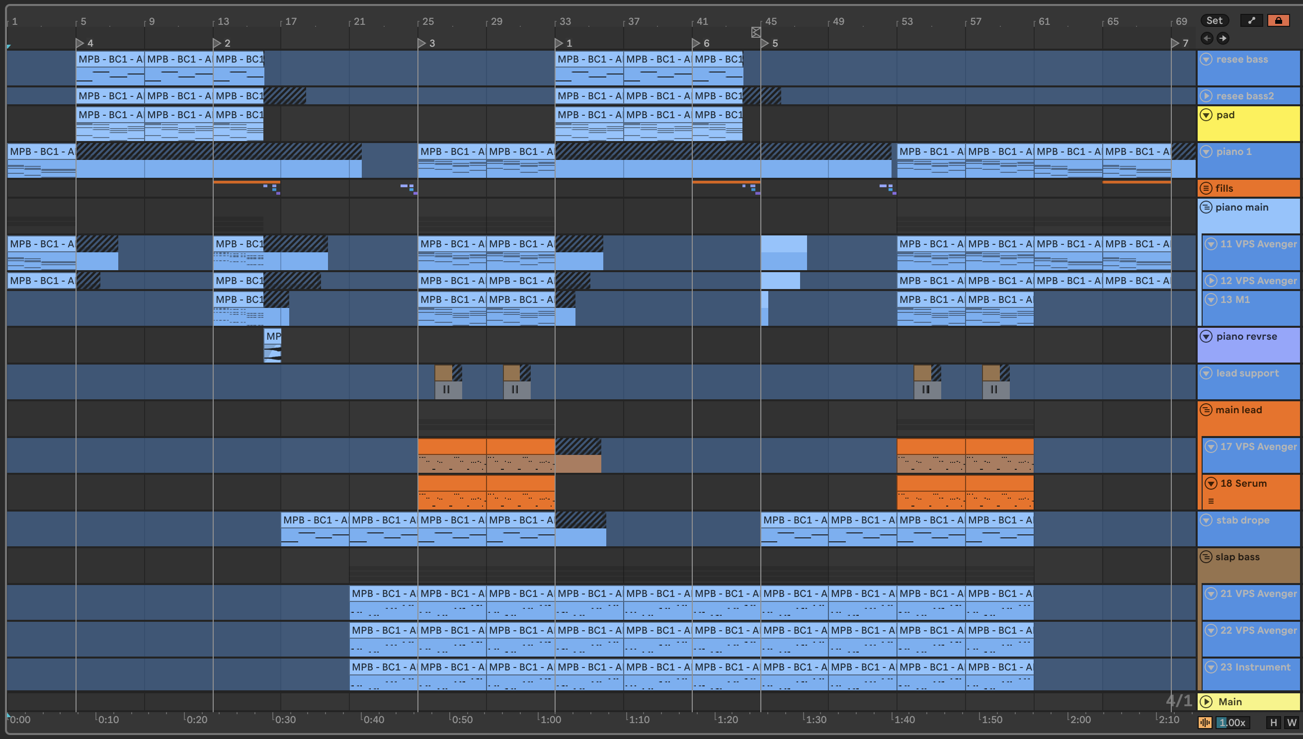This screenshot has width=1303, height=739.
Task: Select the stab drope track header
Action: pyautogui.click(x=1254, y=528)
